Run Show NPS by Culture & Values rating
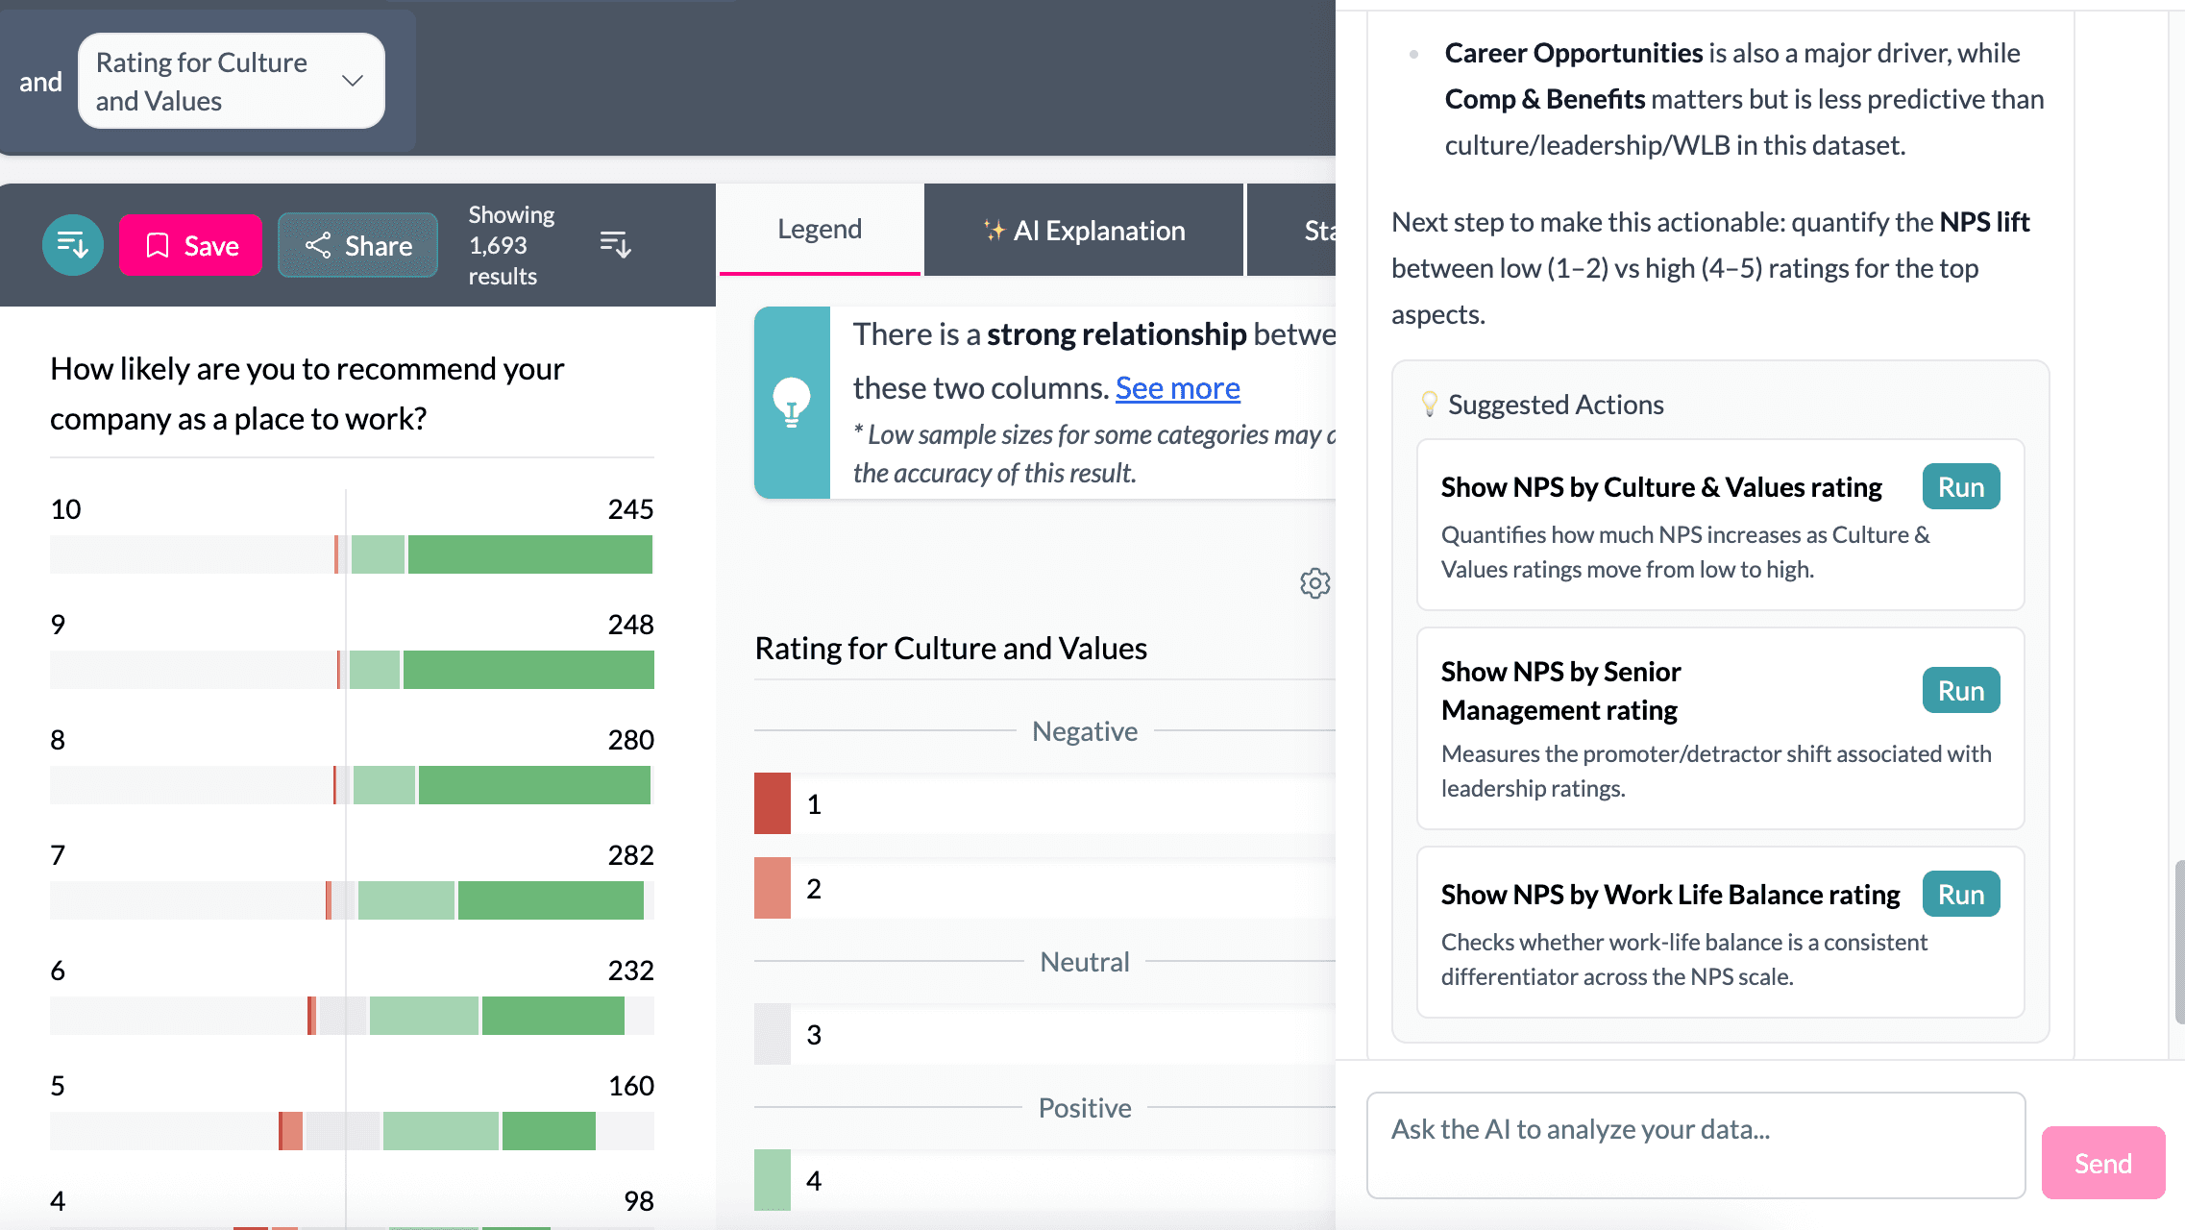The width and height of the screenshot is (2185, 1230). (1960, 486)
